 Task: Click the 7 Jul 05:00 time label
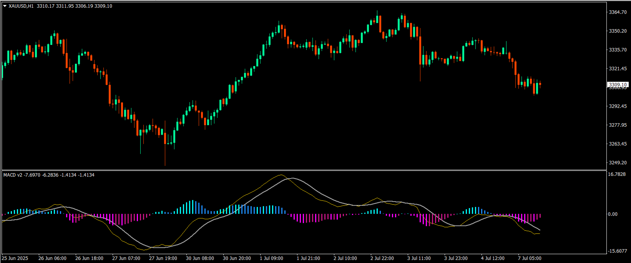pyautogui.click(x=530, y=258)
